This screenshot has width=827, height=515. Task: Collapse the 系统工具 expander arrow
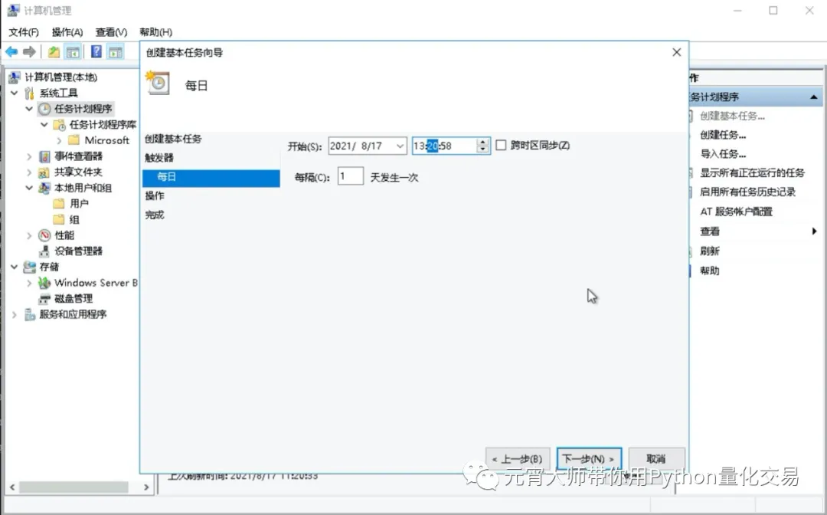[x=15, y=93]
